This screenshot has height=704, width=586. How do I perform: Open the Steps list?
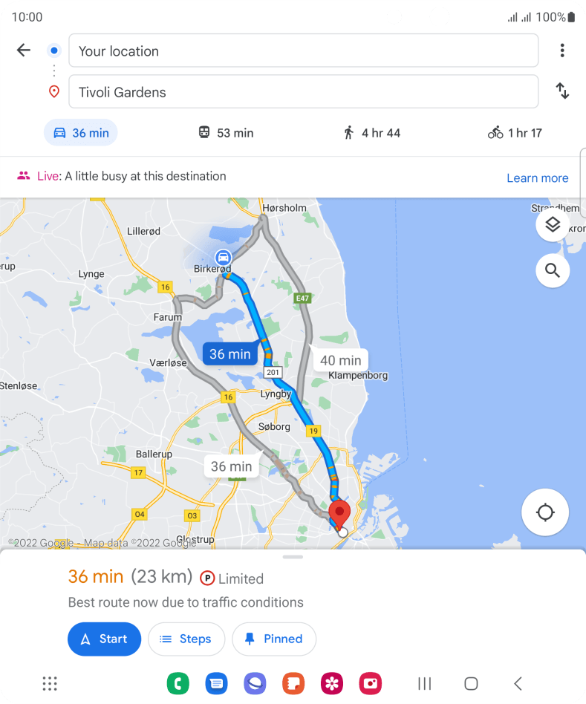click(x=186, y=639)
